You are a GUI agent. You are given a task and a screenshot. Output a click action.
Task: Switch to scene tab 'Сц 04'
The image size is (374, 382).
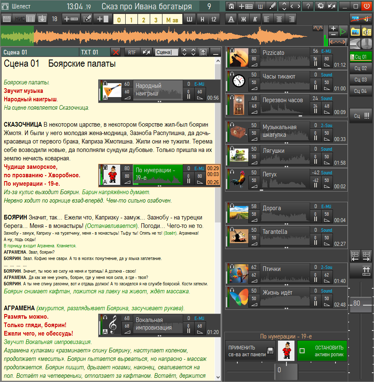point(360,91)
